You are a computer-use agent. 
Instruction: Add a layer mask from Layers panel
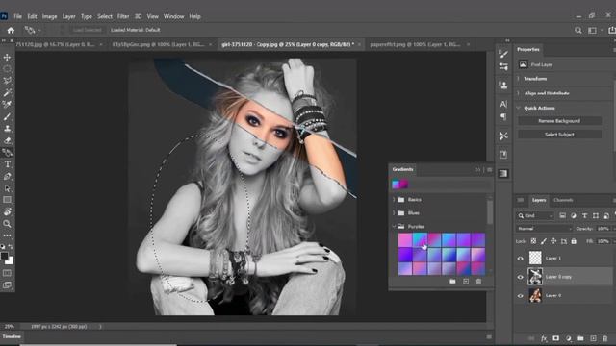tap(556, 338)
